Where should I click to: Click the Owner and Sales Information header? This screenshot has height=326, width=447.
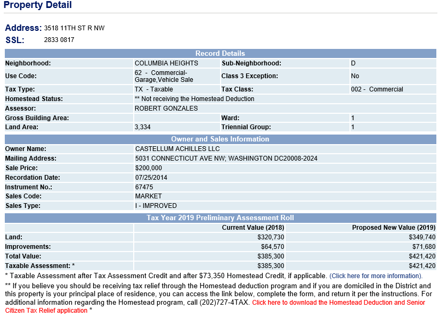pos(220,139)
